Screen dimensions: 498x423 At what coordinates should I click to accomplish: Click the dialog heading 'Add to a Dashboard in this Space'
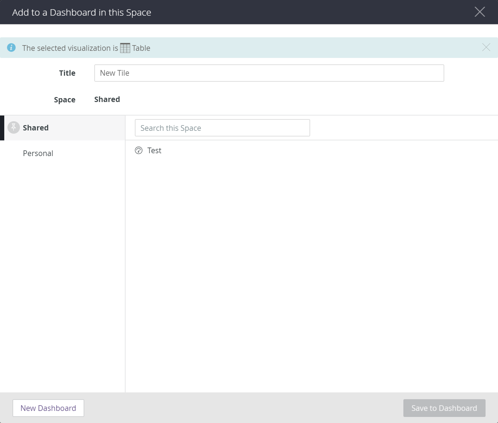82,12
